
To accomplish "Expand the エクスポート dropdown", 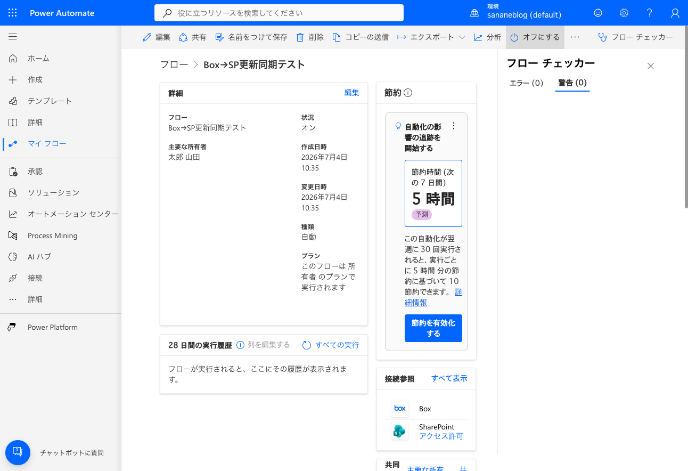I will click(431, 37).
